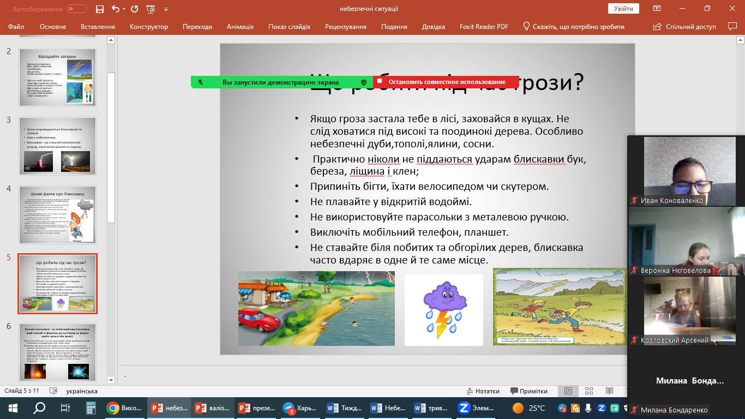Open the Спільний доступ share button

684,27
